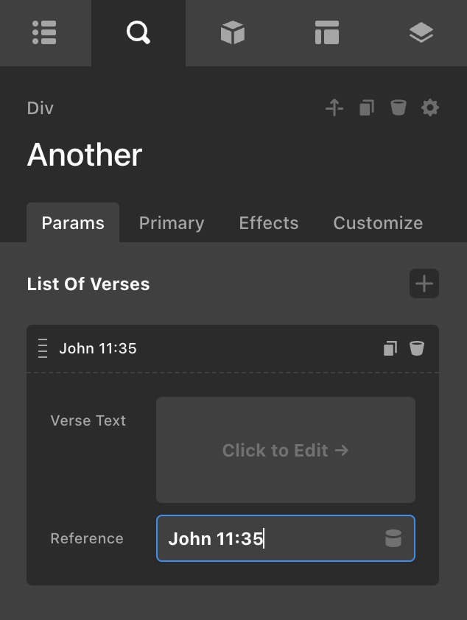Image resolution: width=467 pixels, height=620 pixels.
Task: Switch to the Params tab
Action: (73, 223)
